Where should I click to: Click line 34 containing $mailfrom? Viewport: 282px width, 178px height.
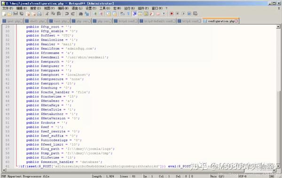(61, 48)
